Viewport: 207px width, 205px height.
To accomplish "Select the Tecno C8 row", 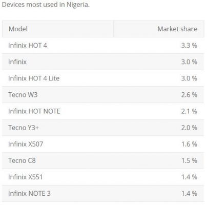I will click(x=103, y=160).
